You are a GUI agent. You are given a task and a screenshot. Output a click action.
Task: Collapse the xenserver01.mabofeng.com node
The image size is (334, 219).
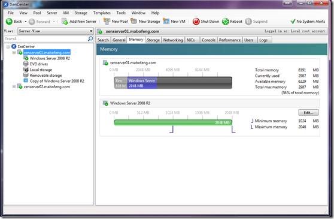14,53
